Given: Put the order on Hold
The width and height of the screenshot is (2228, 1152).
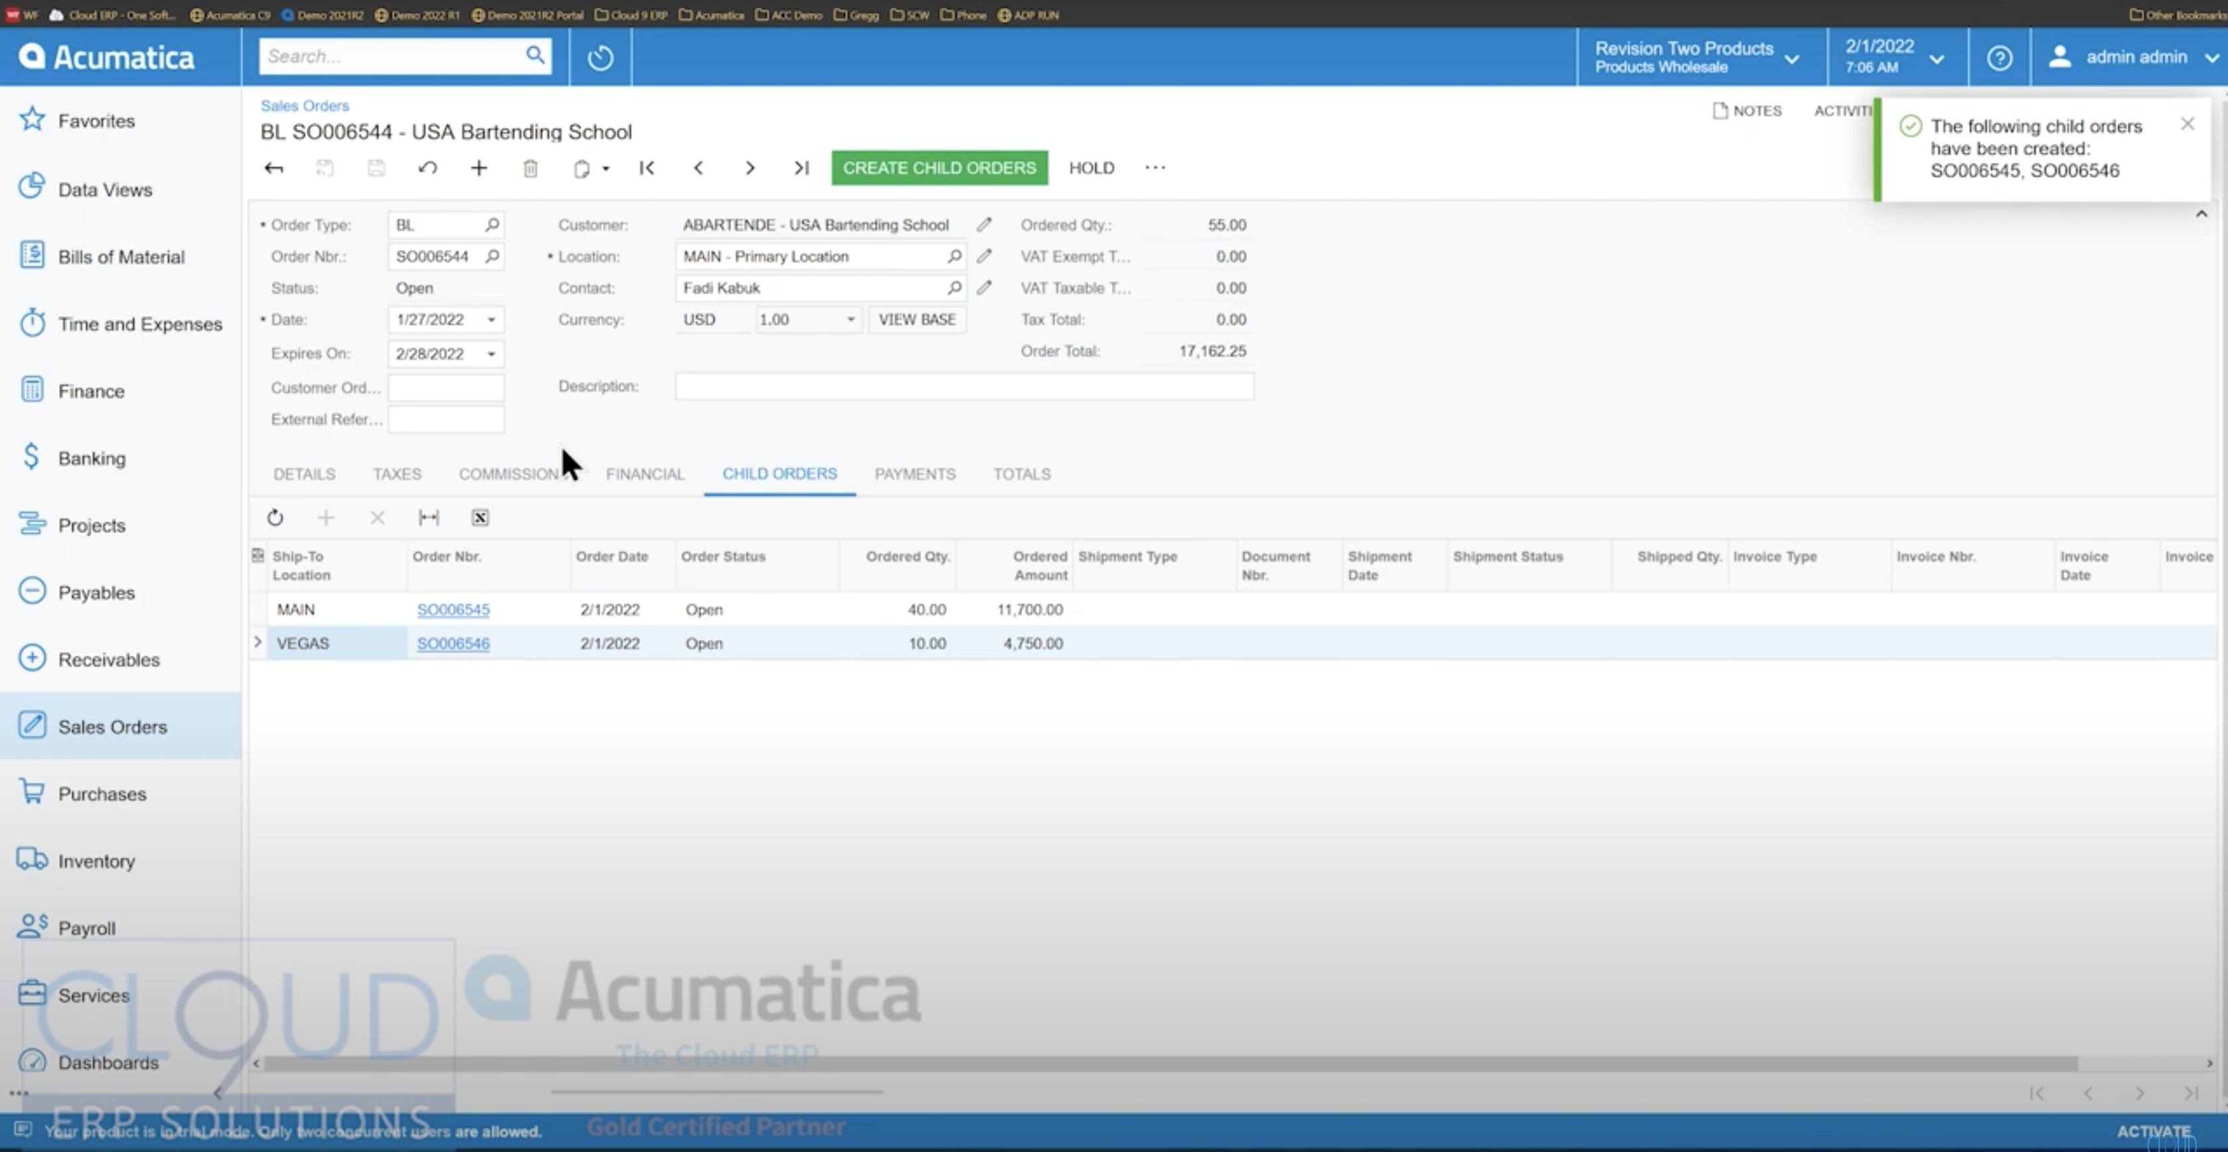Looking at the screenshot, I should (1091, 168).
